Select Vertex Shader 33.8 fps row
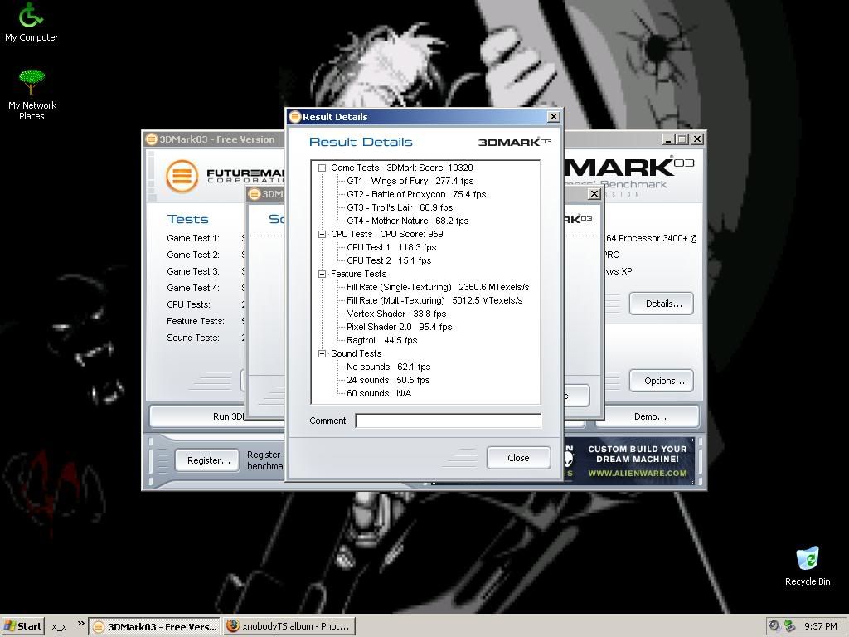 pos(396,314)
